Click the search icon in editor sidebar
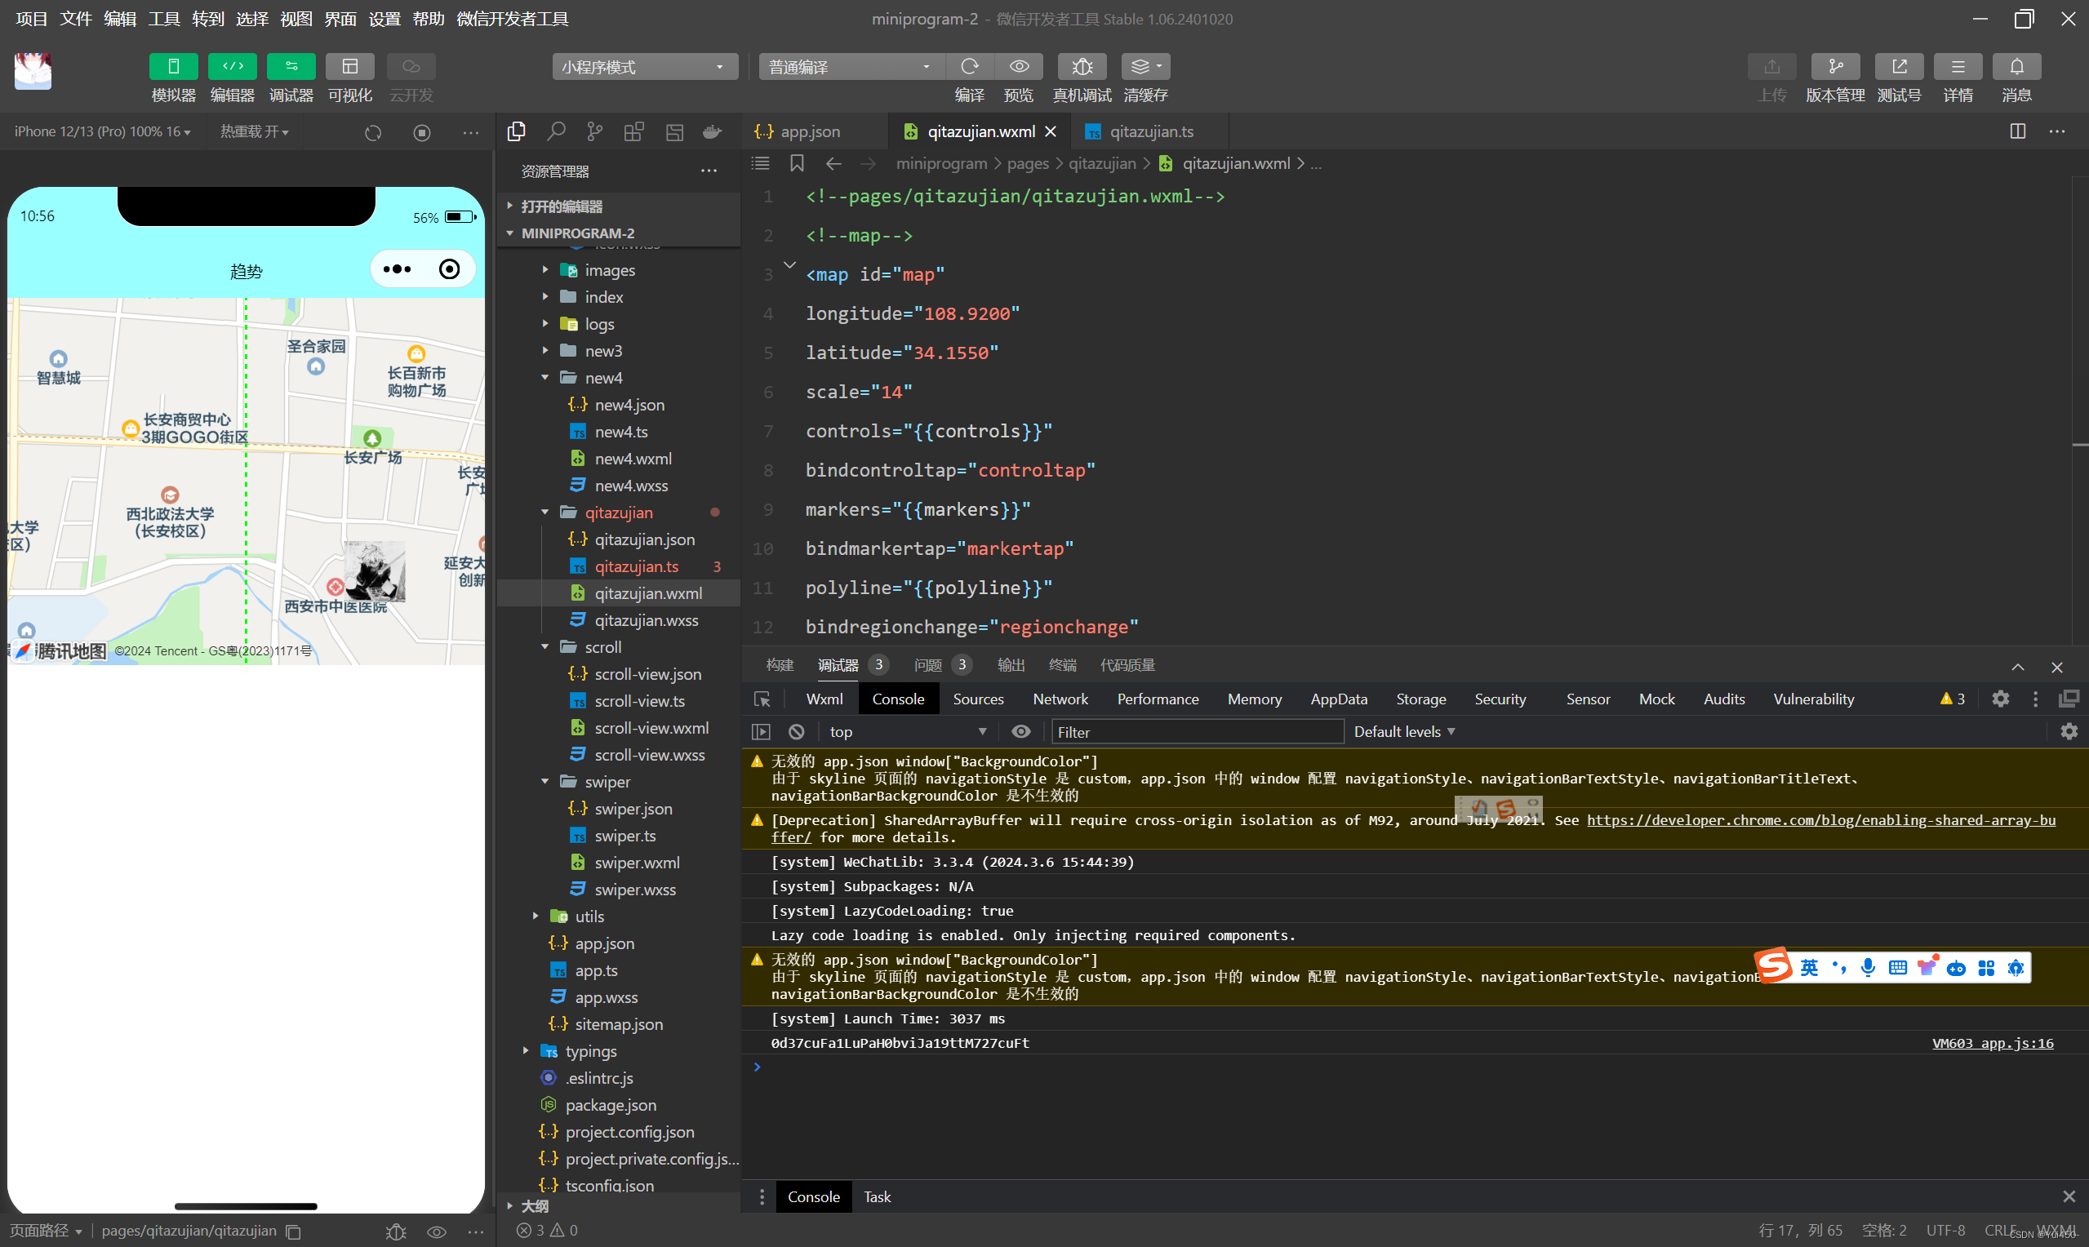2089x1247 pixels. (x=555, y=132)
